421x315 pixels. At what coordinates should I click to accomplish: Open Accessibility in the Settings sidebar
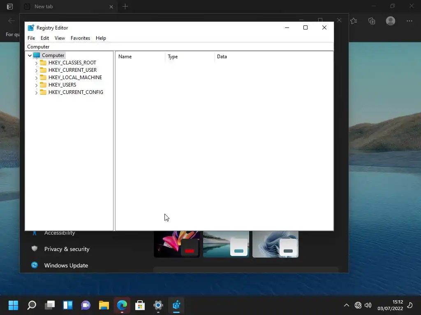(60, 233)
